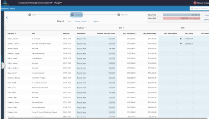The width and height of the screenshot is (209, 119).
Task: Click the Partner, Operations title cell
Action: pyautogui.click(x=38, y=107)
